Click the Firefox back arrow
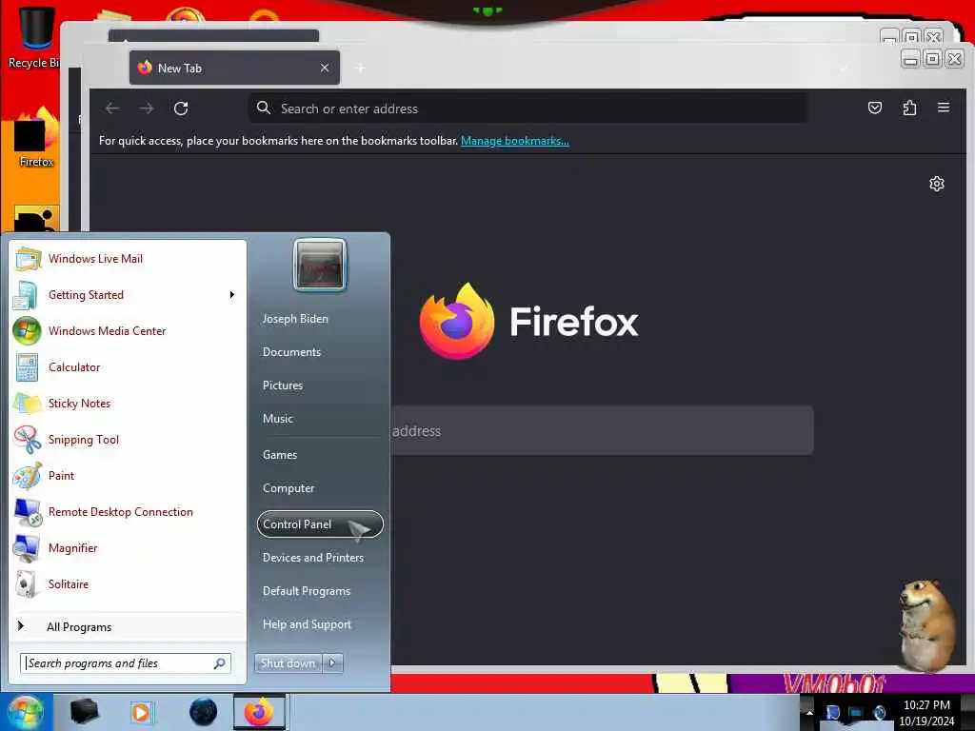This screenshot has height=731, width=975. 112,109
